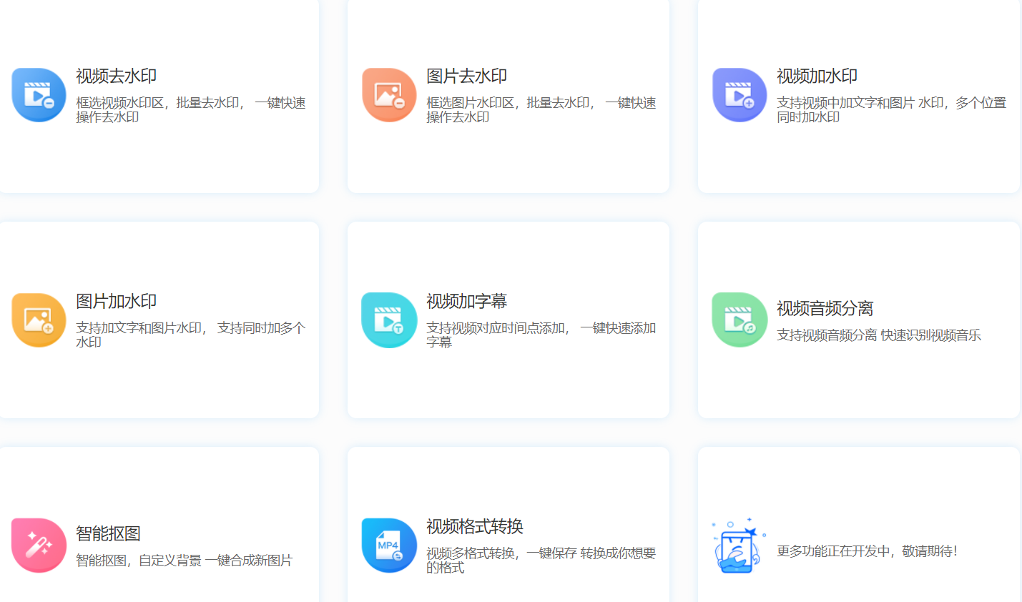Click the blue 视频去水印 clapperboard icon
1022x602 pixels.
[39, 95]
